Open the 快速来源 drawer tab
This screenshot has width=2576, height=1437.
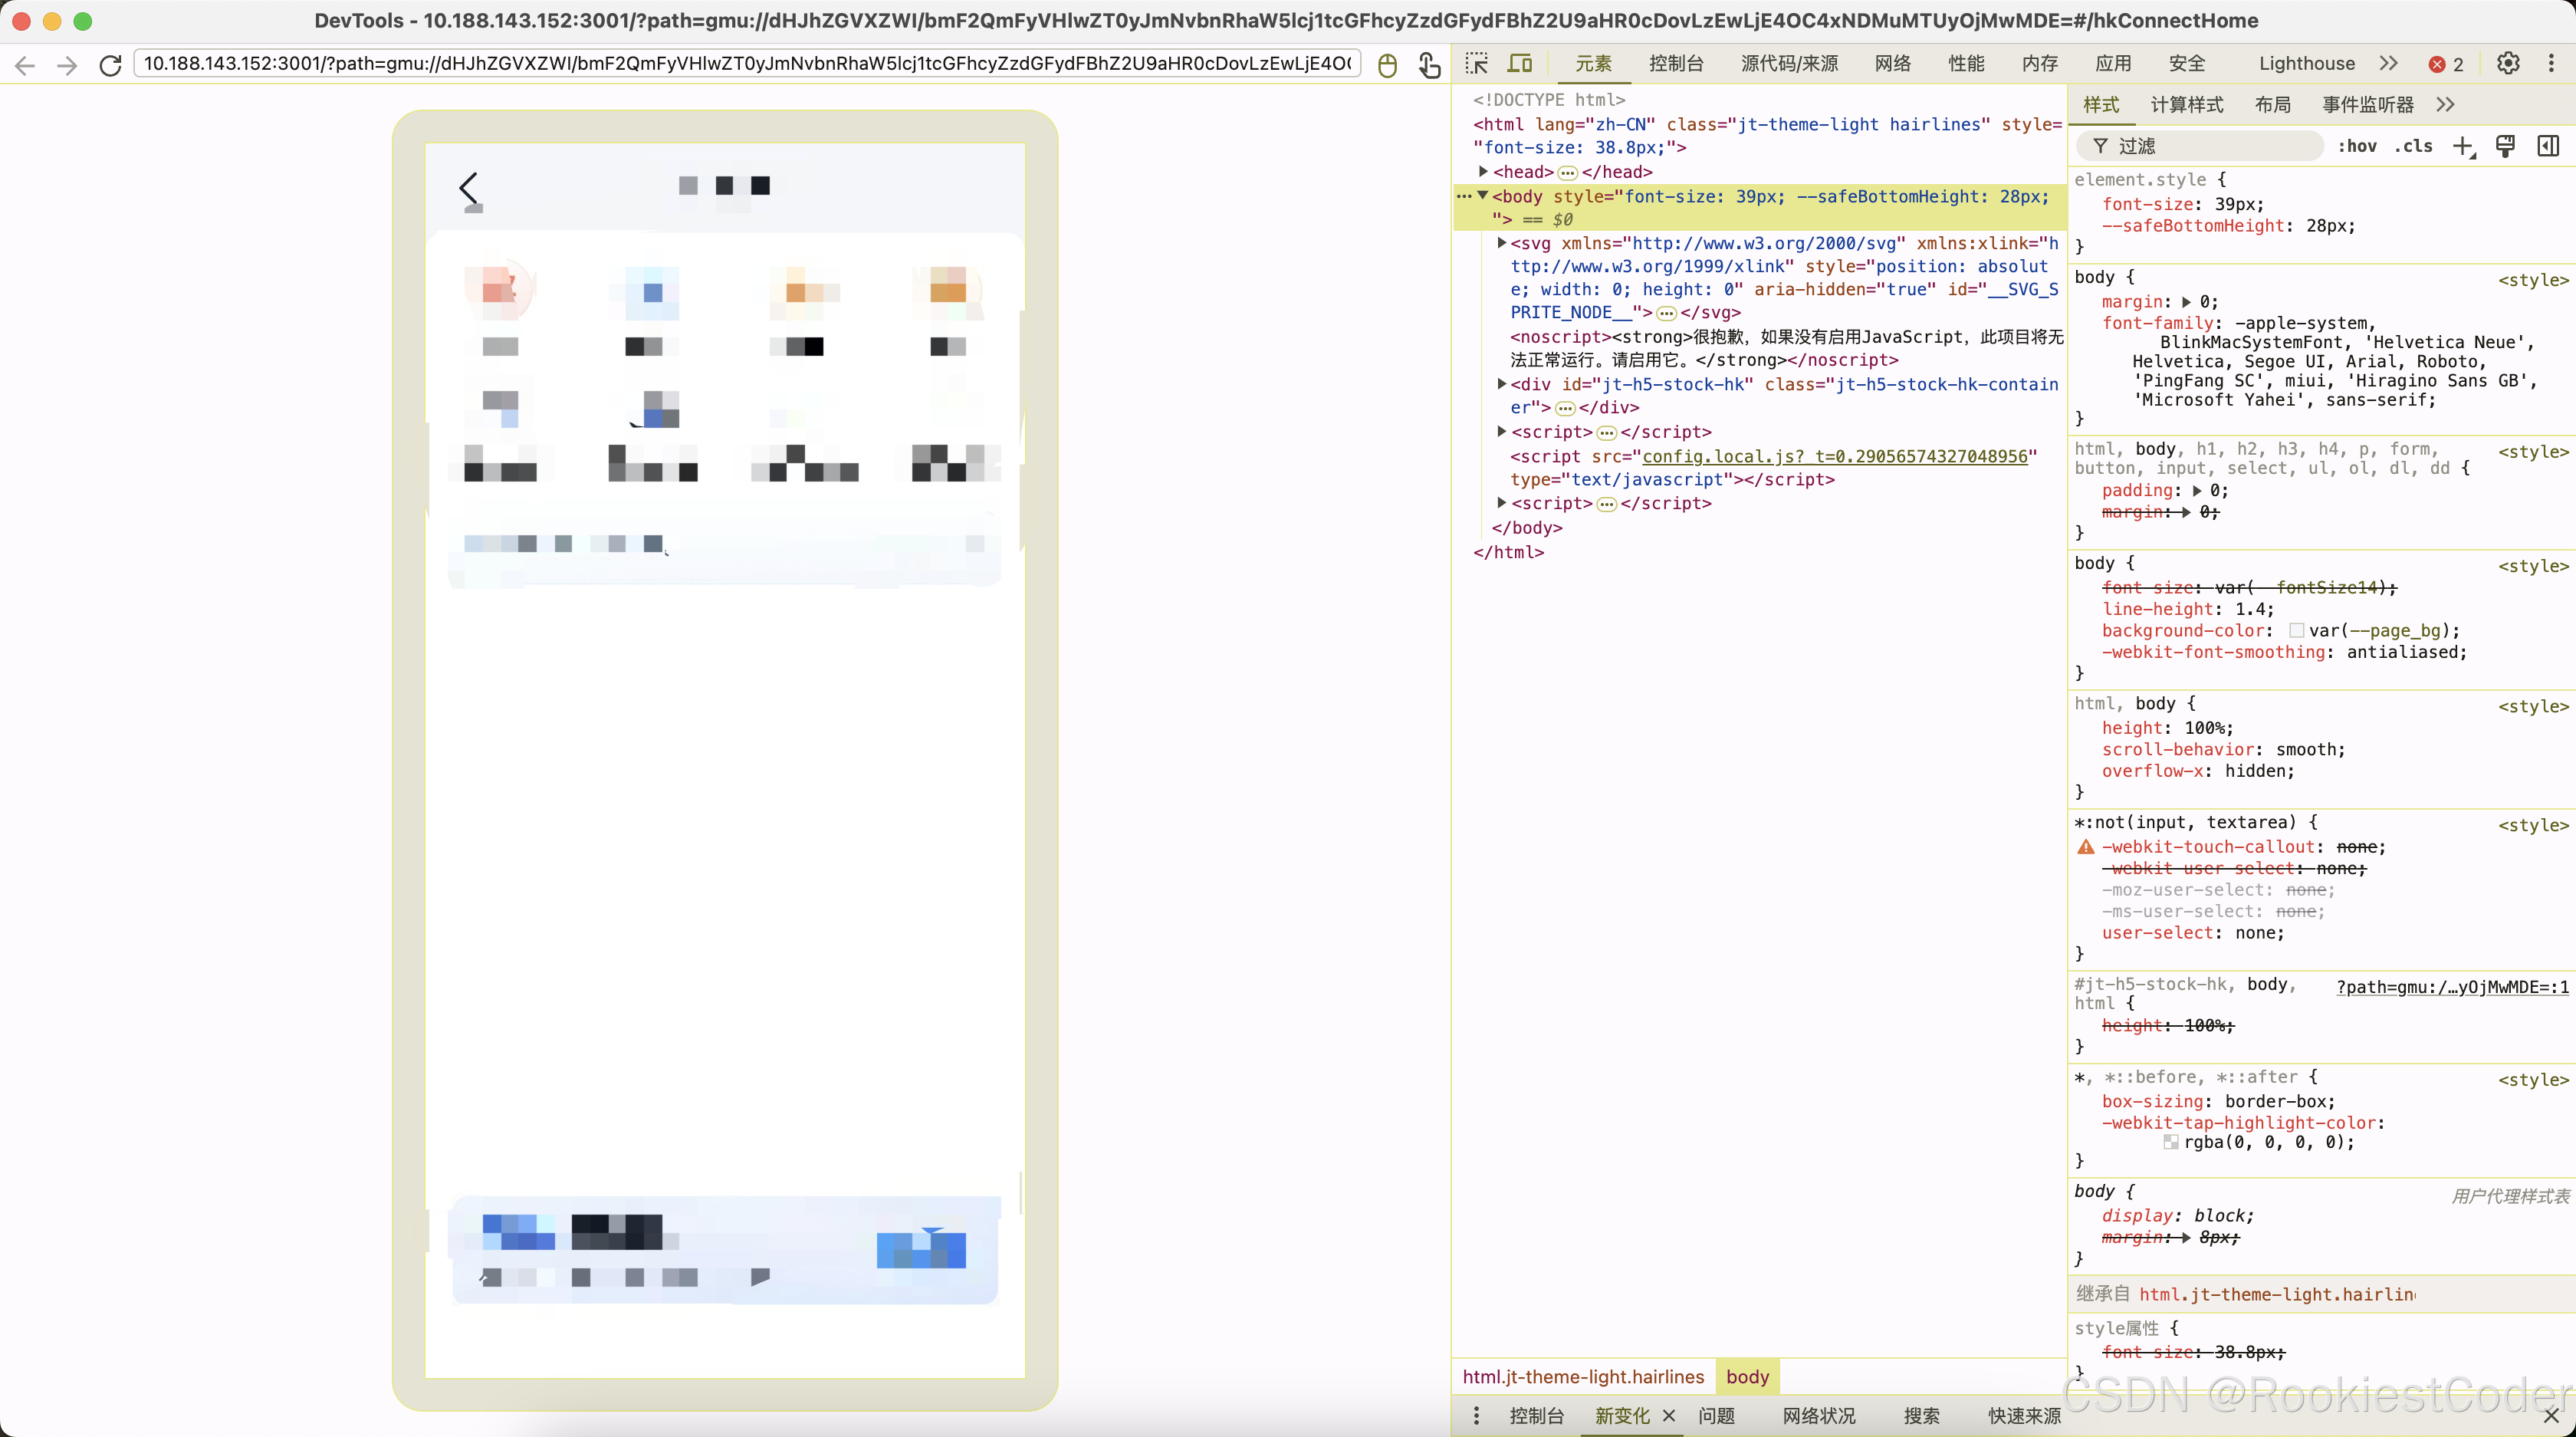pos(2024,1416)
